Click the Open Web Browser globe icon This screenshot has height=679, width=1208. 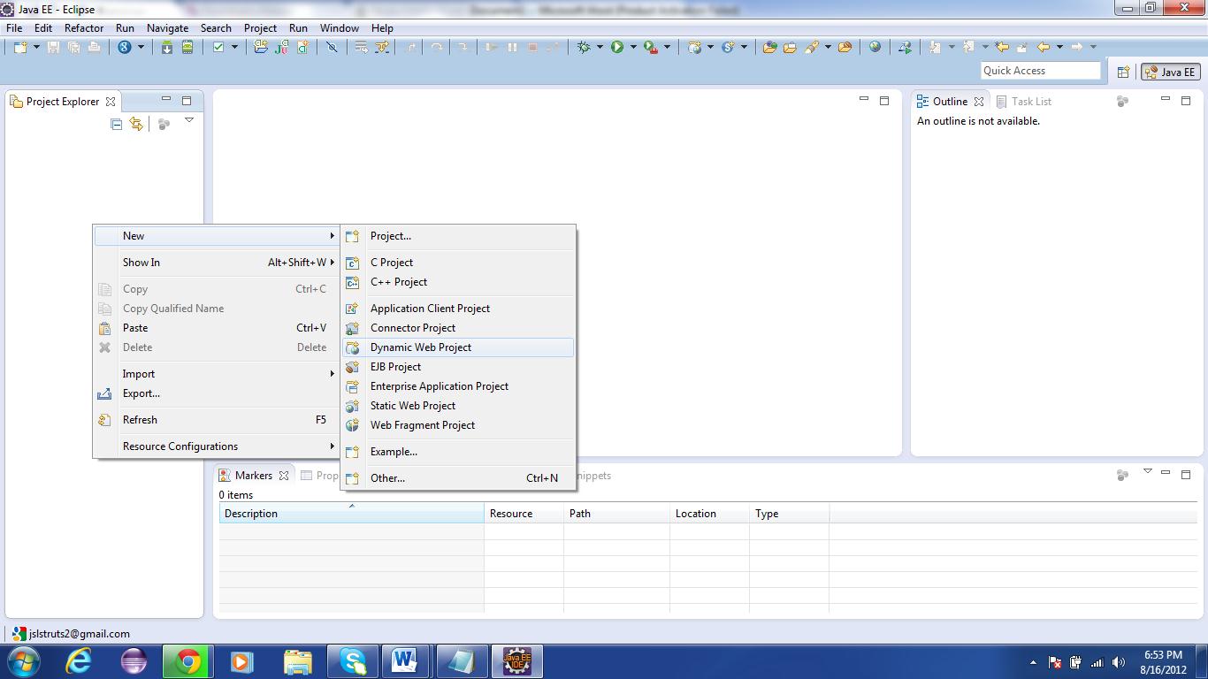click(875, 48)
